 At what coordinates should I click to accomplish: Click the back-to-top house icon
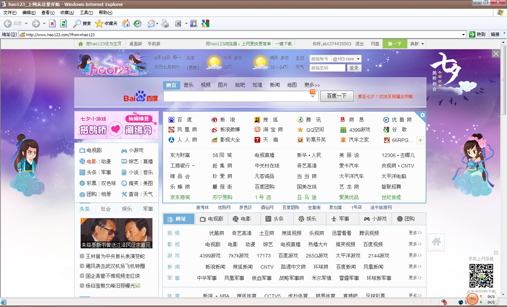pyautogui.click(x=436, y=242)
